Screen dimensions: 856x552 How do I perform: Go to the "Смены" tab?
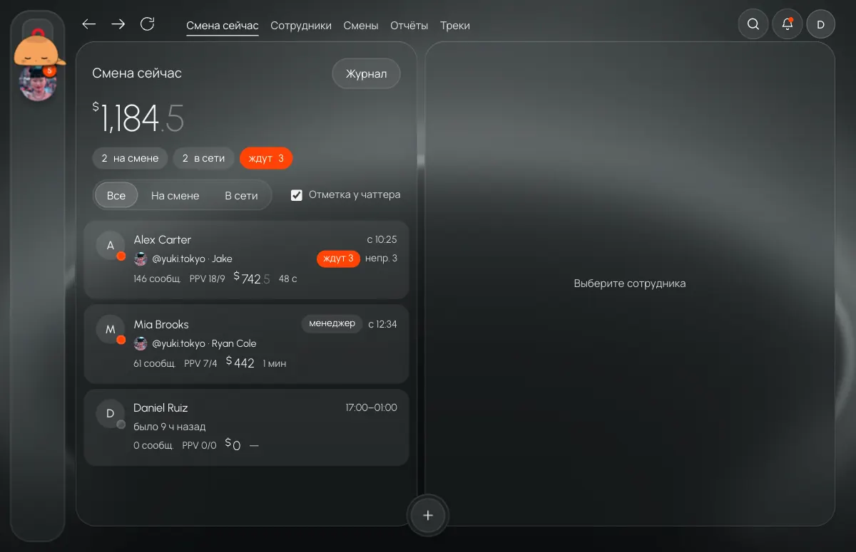(361, 26)
